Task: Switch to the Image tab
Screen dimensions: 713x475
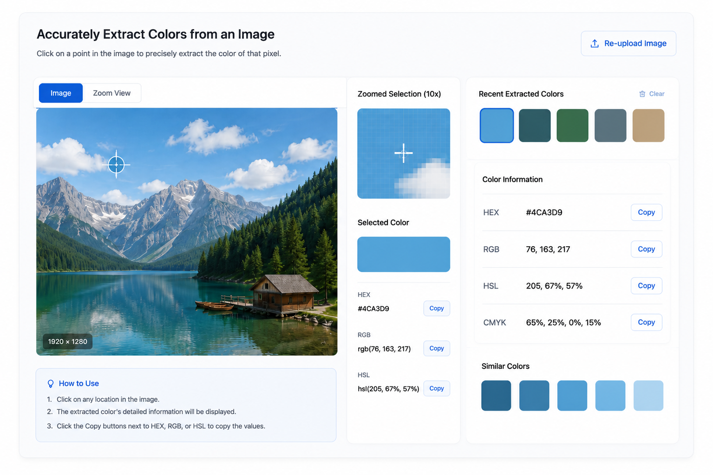Action: click(x=61, y=93)
